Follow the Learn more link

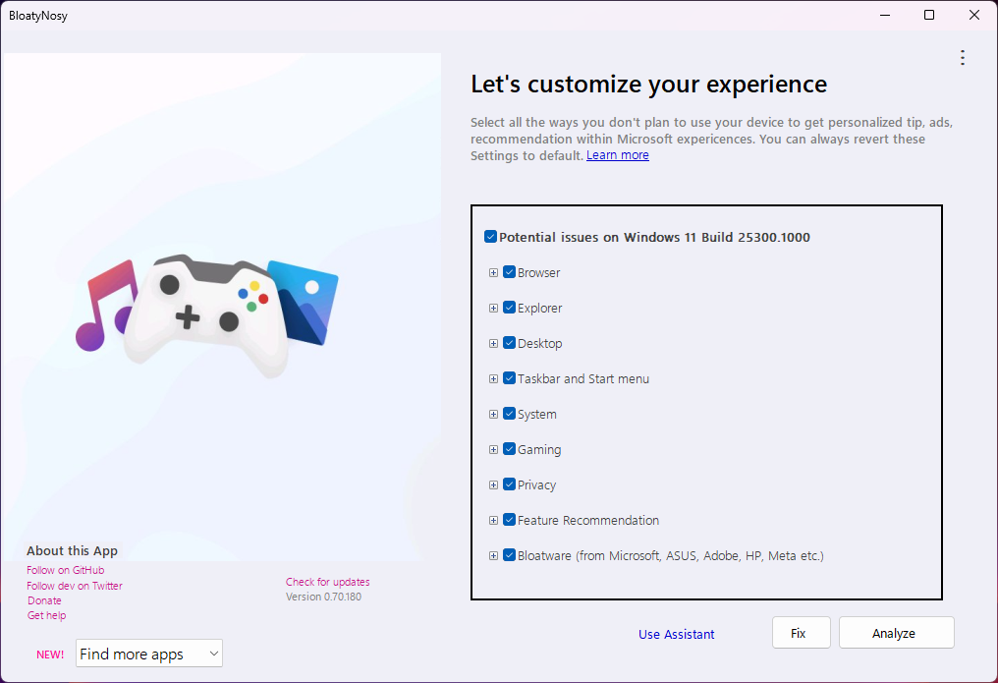click(618, 155)
